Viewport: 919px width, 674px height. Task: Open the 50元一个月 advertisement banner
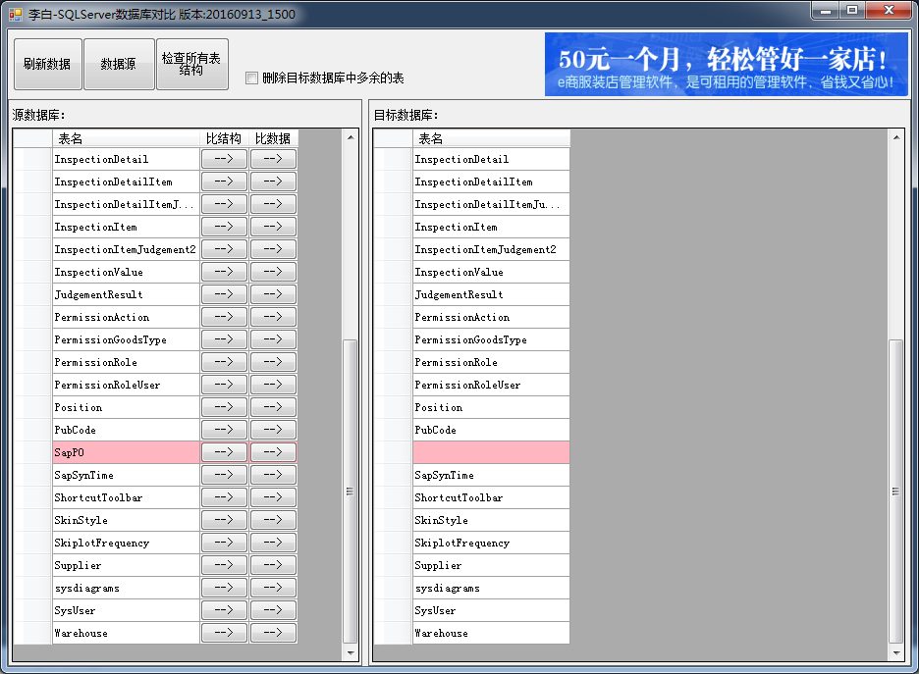click(726, 65)
